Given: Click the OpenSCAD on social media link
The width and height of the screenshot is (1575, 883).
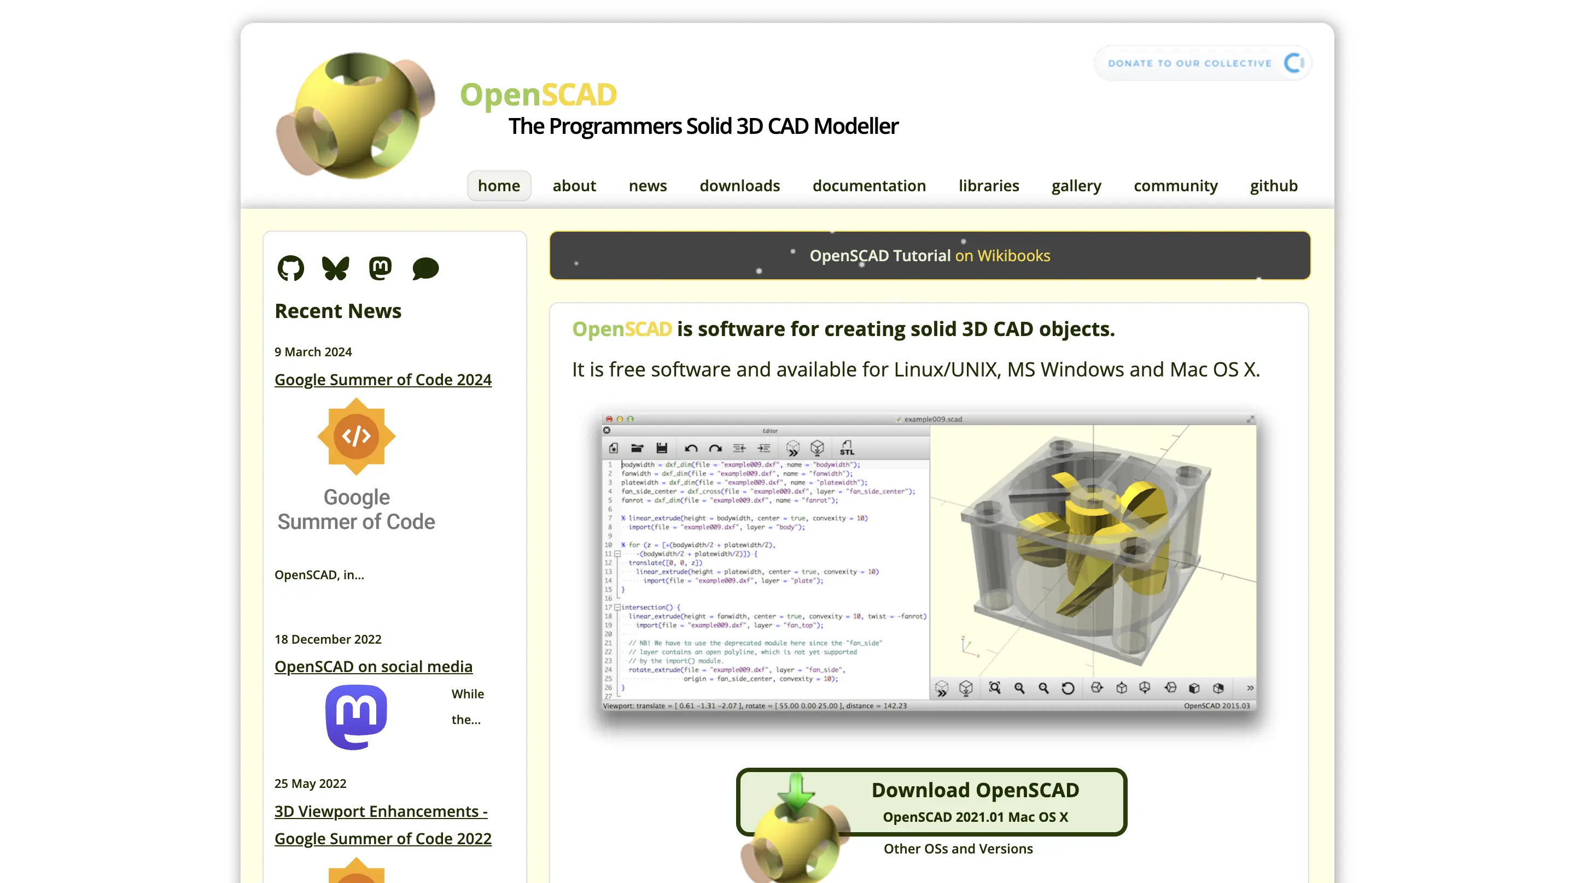Looking at the screenshot, I should (x=373, y=666).
